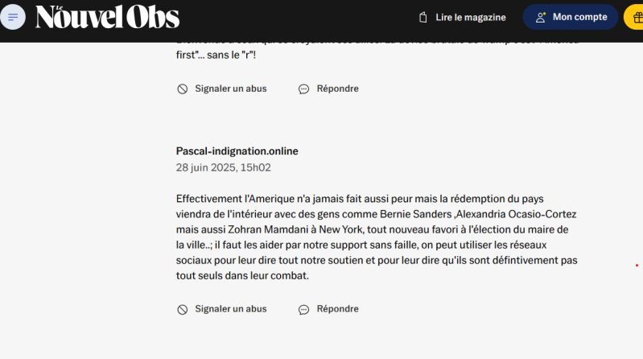Report Pascal-indignation's comment via Signaler un abus
Screen dimensions: 643x359
pos(230,309)
